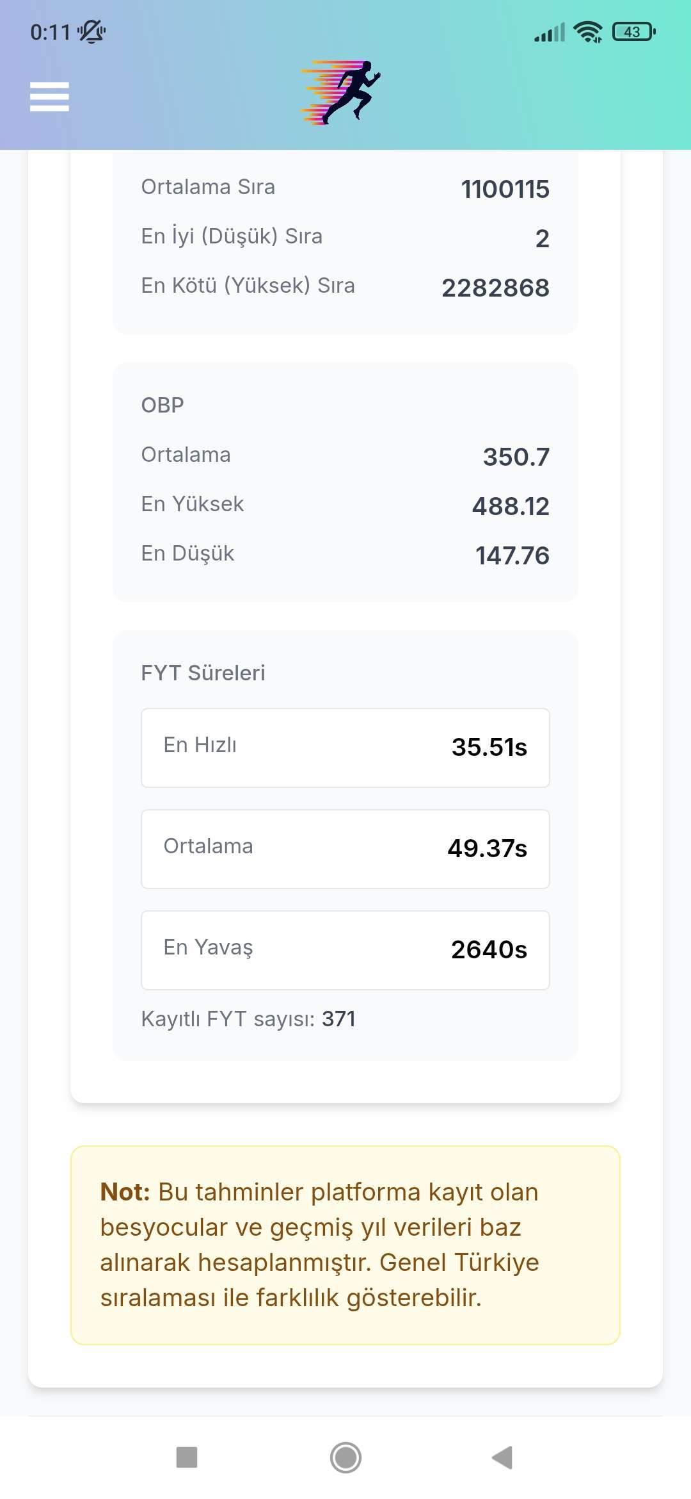Tap the Wi-Fi status icon

pyautogui.click(x=588, y=31)
